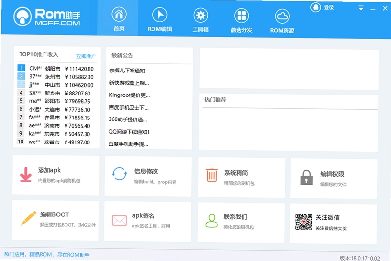391x261 pixels.
Task: Click the 解压或打包BOOT、IMG文件 description
Action: coord(68,225)
